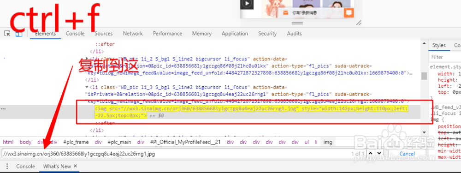This screenshot has width=461, height=173.
Task: Expand the li_2 WB_pic list node
Action: (x=87, y=59)
